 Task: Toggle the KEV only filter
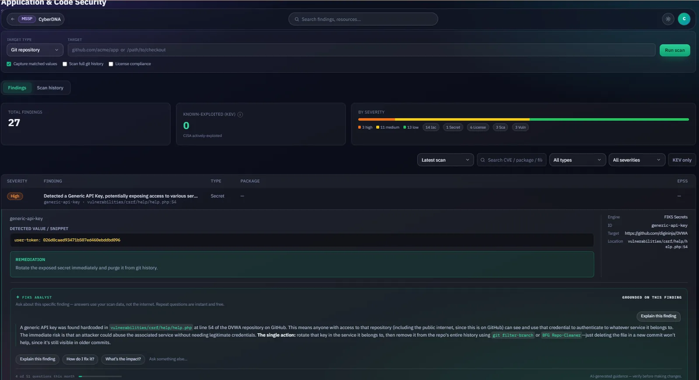[682, 160]
